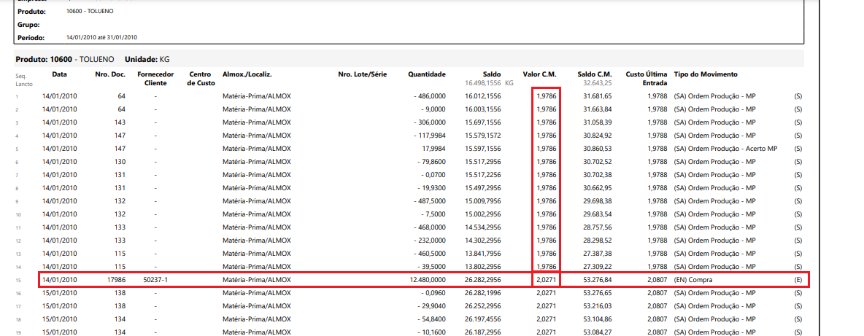Select the 'Data' column header
This screenshot has width=864, height=336.
59,74
